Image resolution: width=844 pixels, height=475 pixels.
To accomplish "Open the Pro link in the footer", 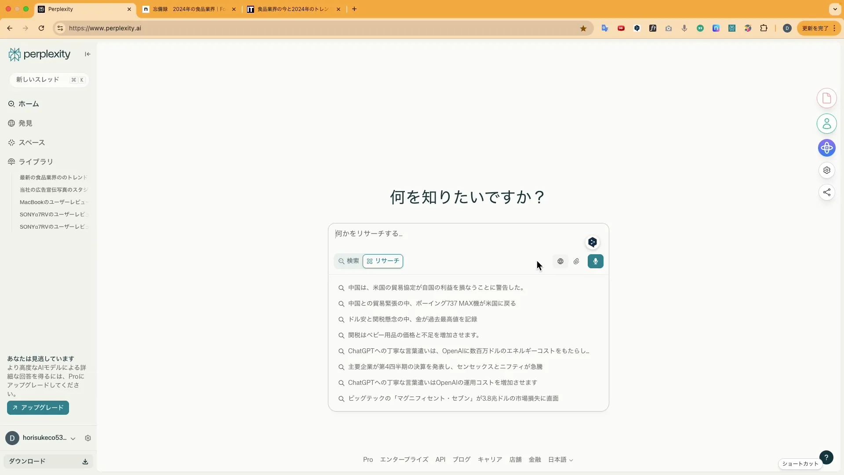I will tap(368, 460).
